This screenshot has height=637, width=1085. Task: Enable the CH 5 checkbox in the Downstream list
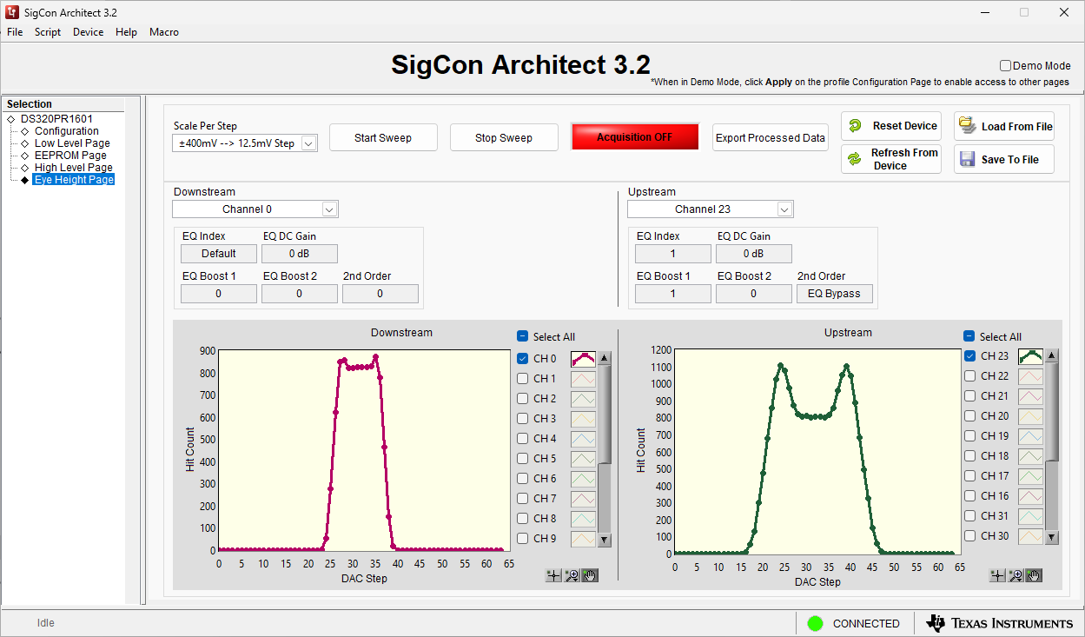coord(523,459)
